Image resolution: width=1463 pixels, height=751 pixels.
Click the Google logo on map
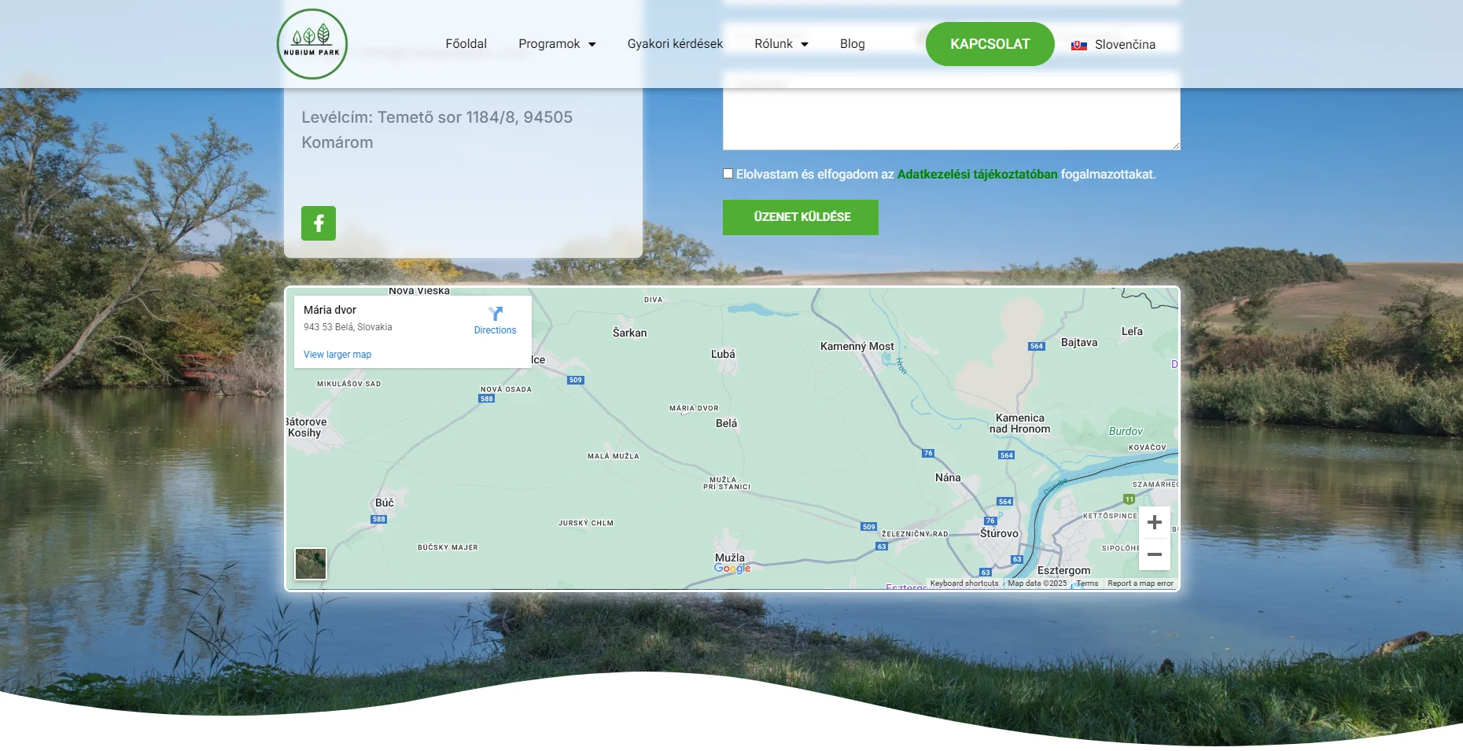[731, 568]
